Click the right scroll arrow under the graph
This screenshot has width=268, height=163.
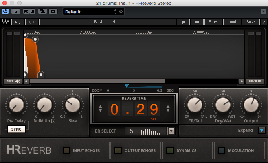coord(242,81)
